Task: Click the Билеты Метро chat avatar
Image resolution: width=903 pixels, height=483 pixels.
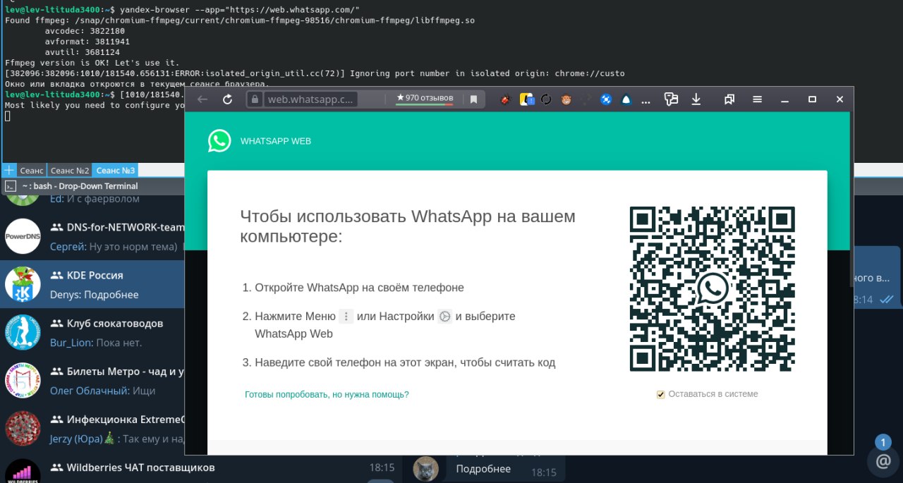Action: coord(23,380)
